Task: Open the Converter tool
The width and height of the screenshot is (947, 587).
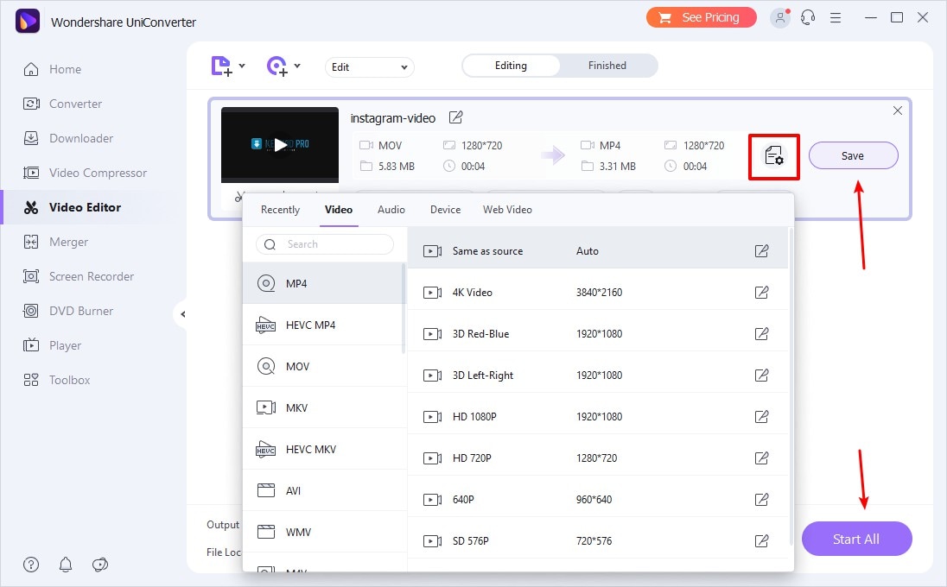Action: (x=62, y=104)
